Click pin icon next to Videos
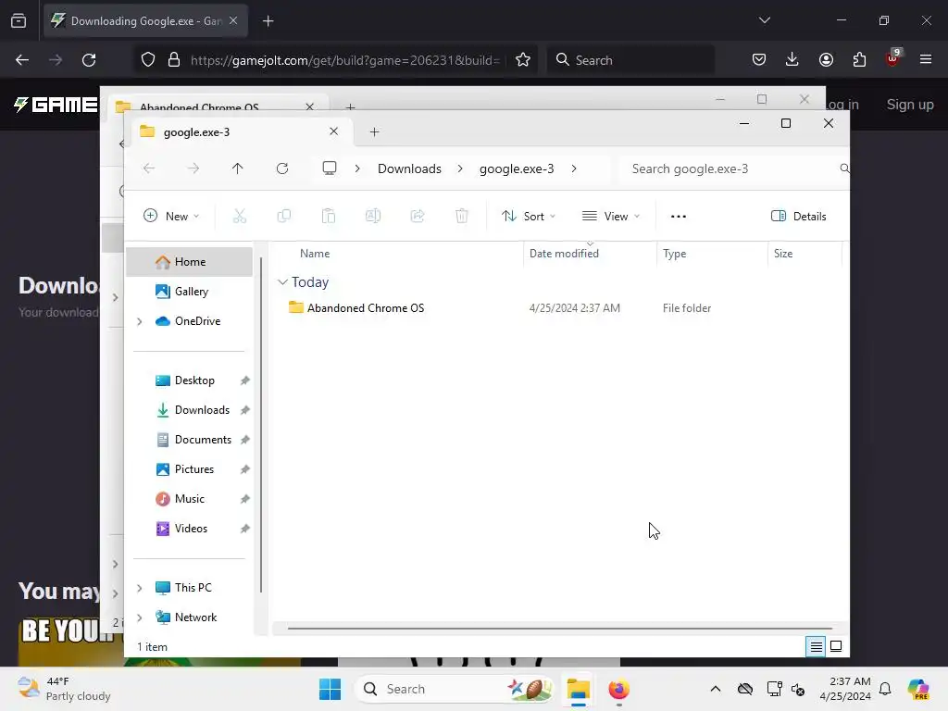Image resolution: width=948 pixels, height=711 pixels. click(244, 529)
